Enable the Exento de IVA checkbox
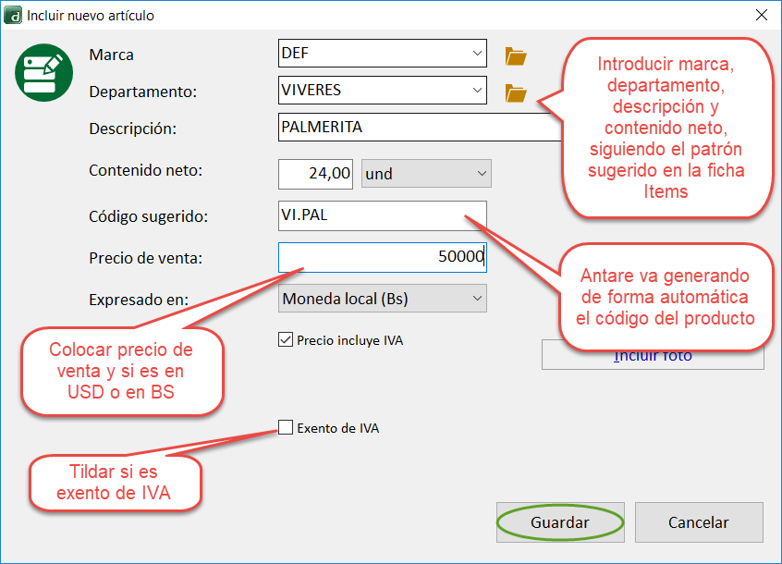Viewport: 782px width, 564px height. [286, 428]
